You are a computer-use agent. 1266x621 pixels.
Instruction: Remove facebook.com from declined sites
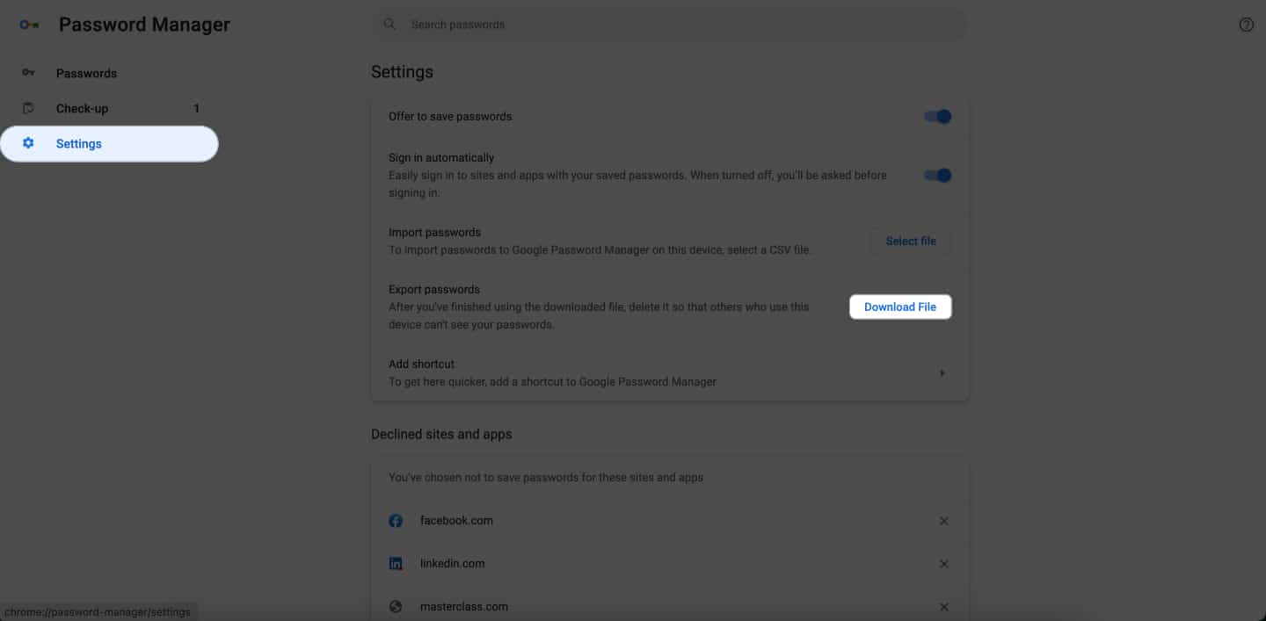pyautogui.click(x=943, y=521)
